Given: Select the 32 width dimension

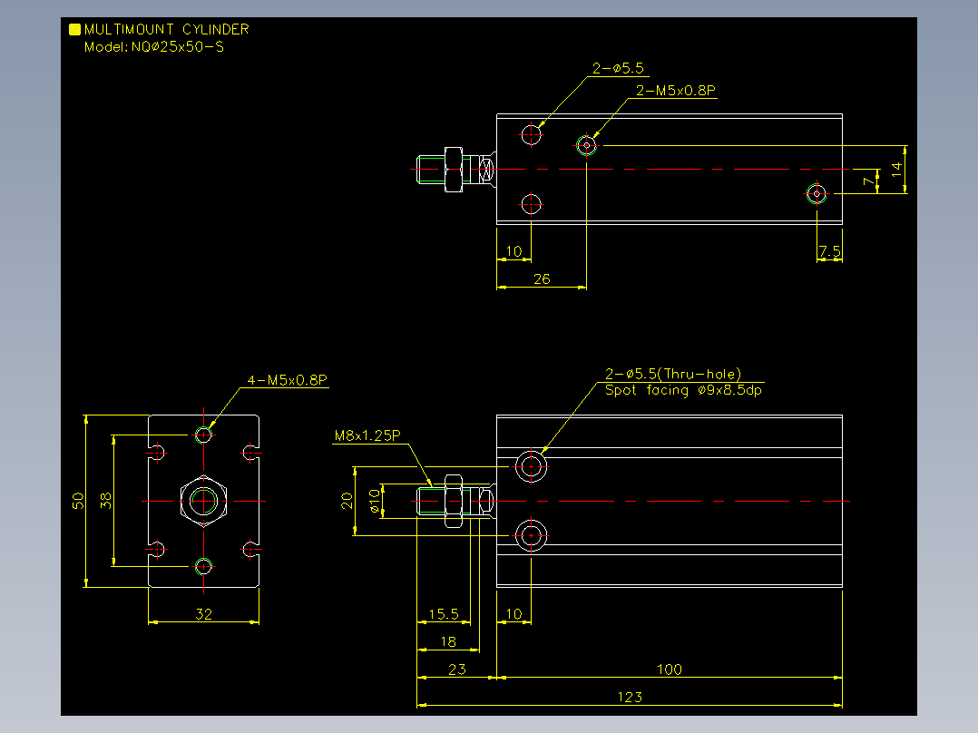Looking at the screenshot, I should 204,614.
